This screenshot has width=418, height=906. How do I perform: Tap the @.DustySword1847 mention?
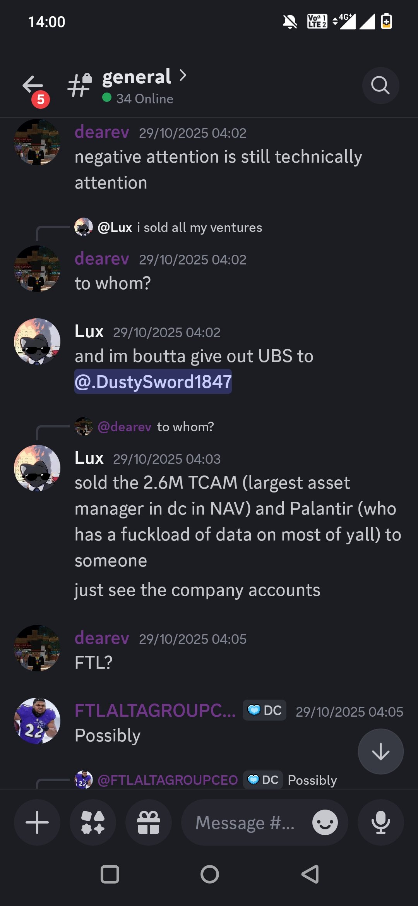[x=153, y=382]
